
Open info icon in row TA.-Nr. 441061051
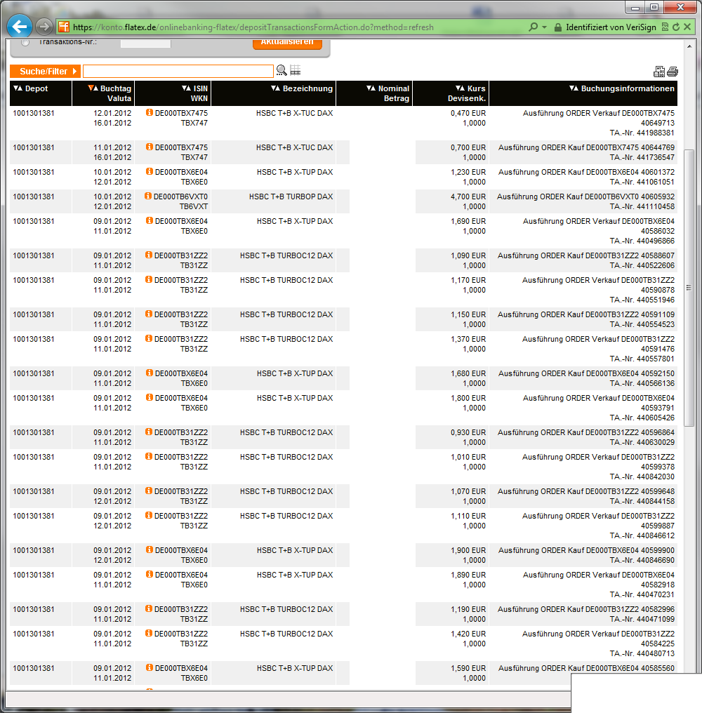[150, 171]
